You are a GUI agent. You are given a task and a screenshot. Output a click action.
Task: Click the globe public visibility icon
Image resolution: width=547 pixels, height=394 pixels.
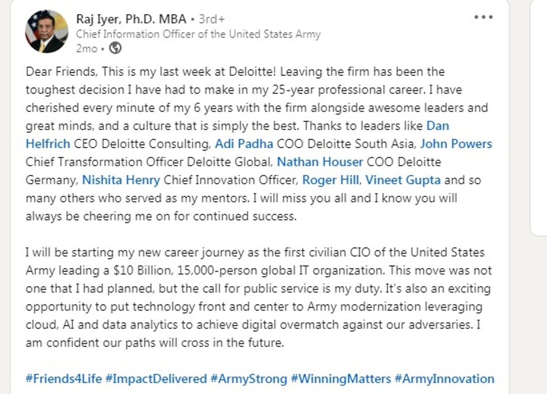pyautogui.click(x=115, y=48)
